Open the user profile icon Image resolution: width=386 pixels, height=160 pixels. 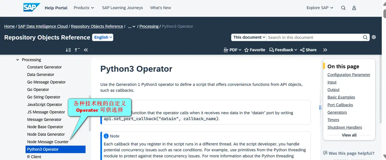[x=354, y=8]
